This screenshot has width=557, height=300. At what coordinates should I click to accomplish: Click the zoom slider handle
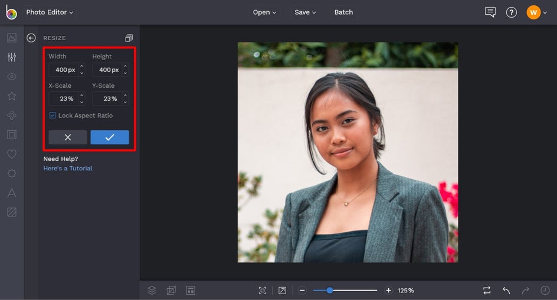pos(330,291)
